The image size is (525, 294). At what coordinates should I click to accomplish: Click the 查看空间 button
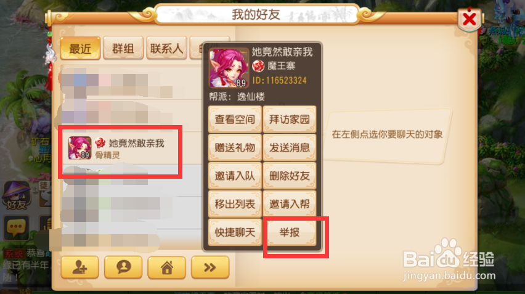235,120
